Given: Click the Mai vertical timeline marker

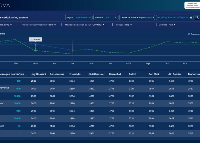Looking at the screenshot, I should click(72, 50).
